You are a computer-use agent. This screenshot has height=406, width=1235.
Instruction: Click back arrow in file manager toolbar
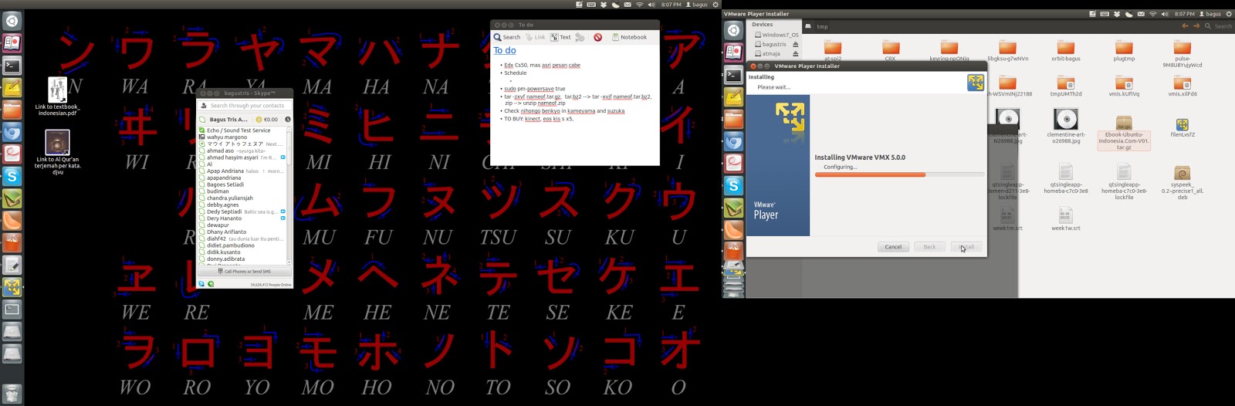(x=1185, y=26)
